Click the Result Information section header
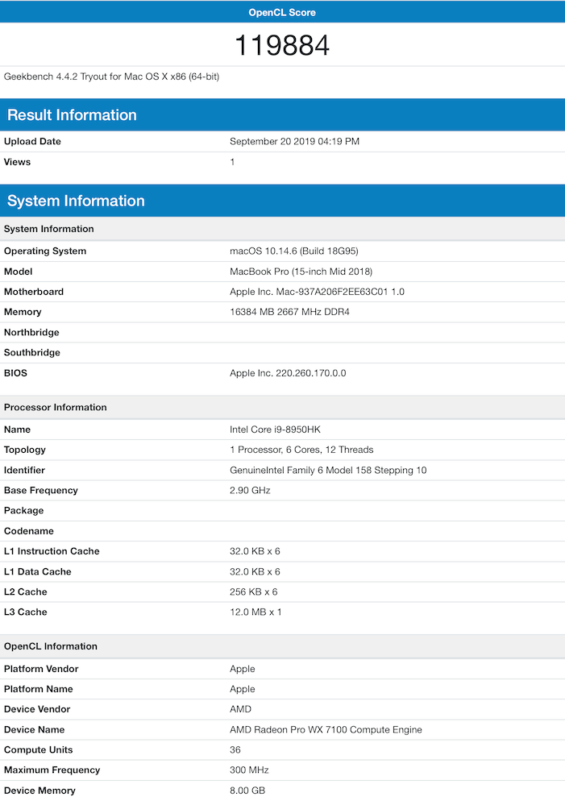565x797 pixels. pos(73,115)
